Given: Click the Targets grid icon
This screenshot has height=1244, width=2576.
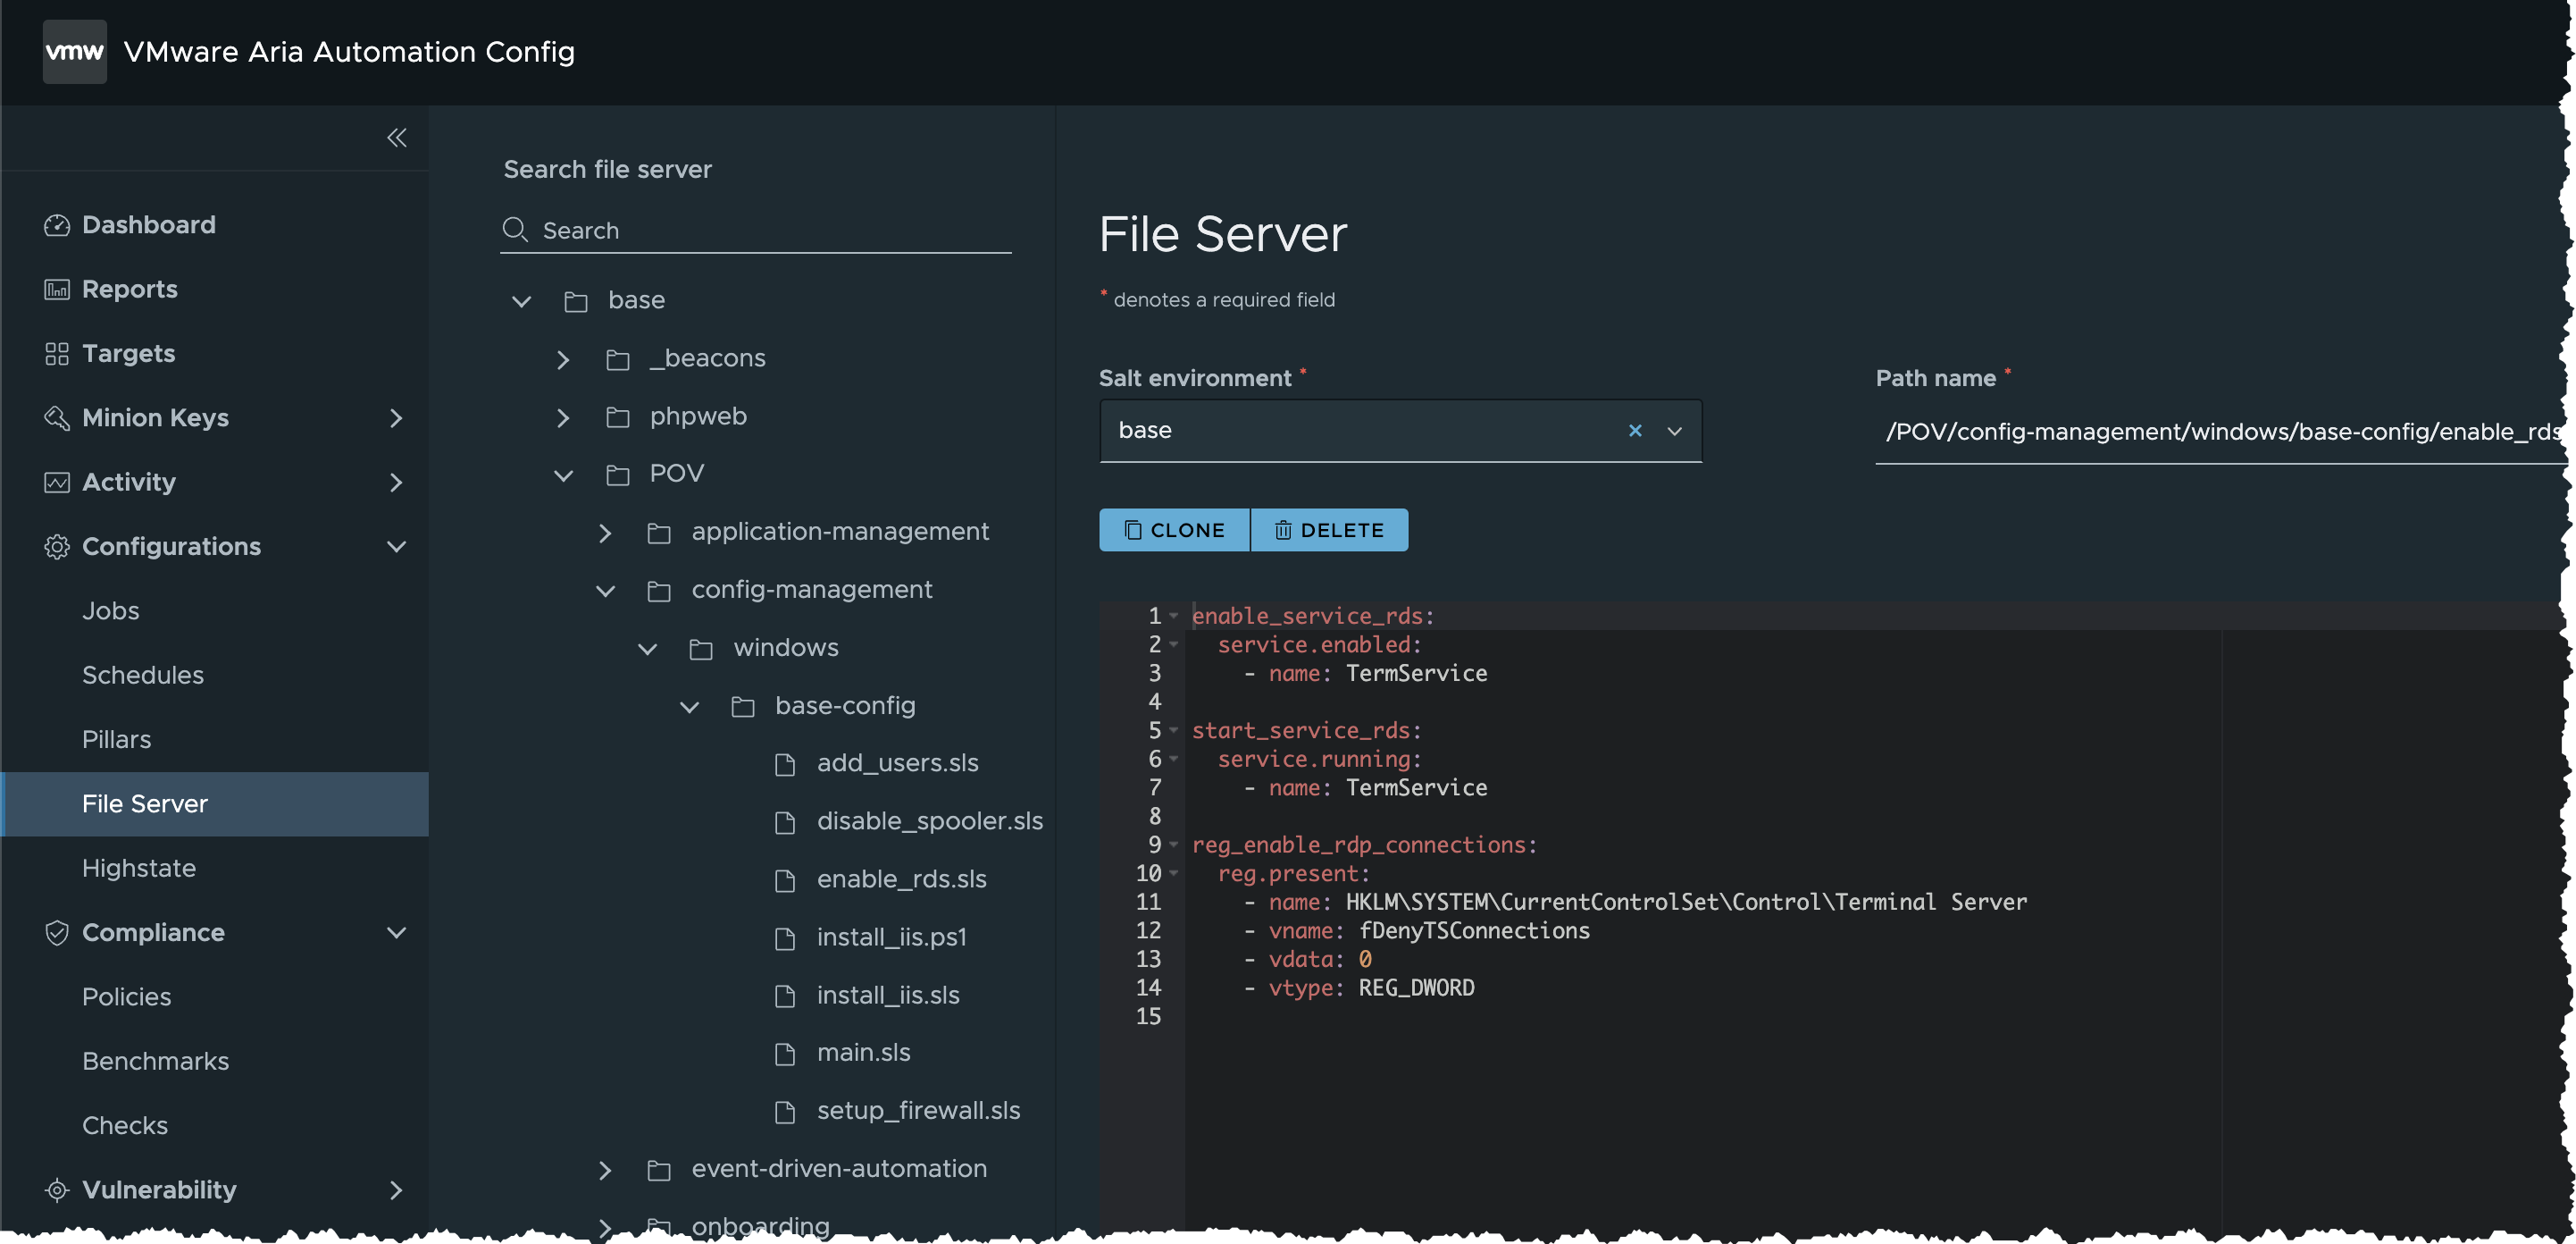Looking at the screenshot, I should pyautogui.click(x=57, y=353).
